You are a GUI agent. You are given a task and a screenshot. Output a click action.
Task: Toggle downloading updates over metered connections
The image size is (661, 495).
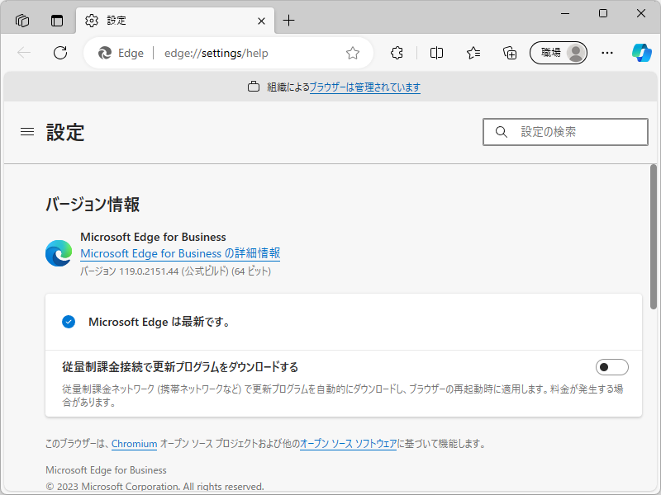pos(612,366)
